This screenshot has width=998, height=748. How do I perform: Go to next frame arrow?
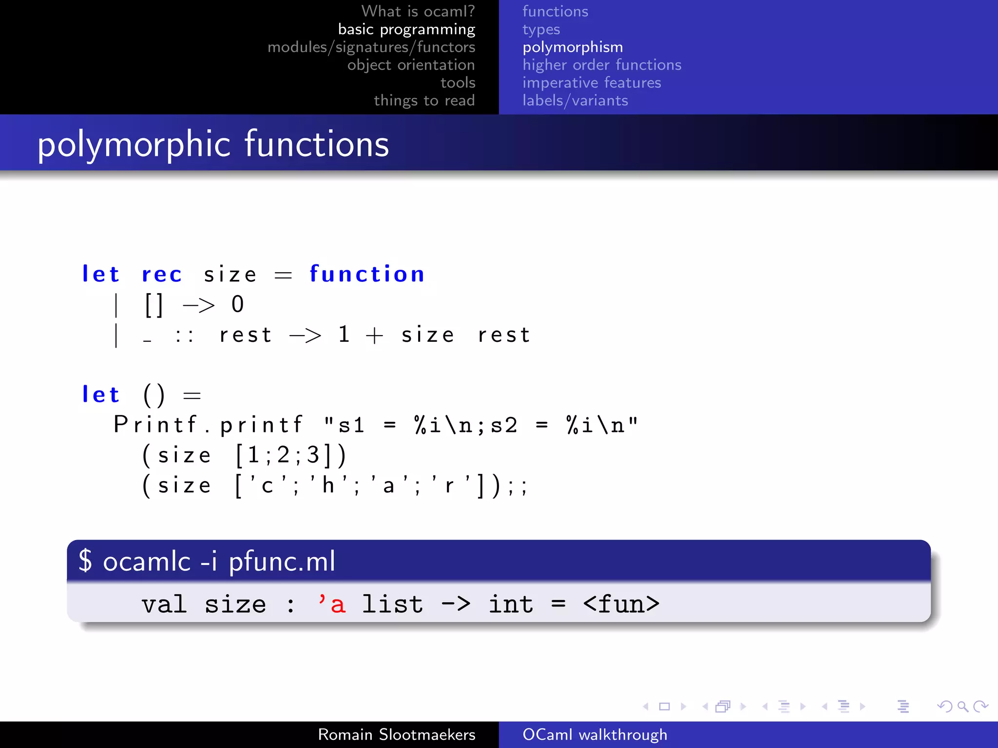(x=743, y=707)
